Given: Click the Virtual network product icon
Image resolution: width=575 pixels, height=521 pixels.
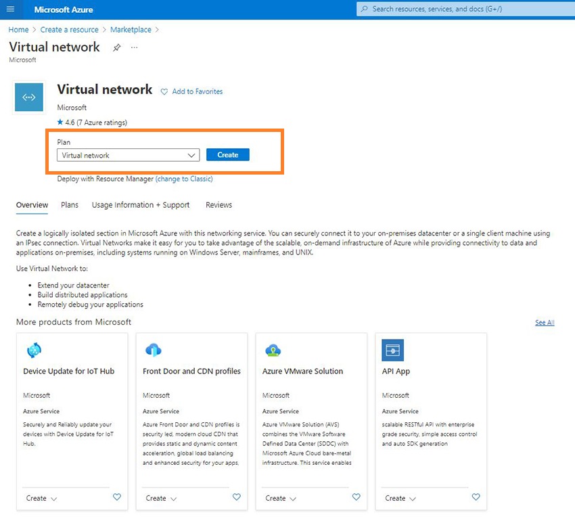Looking at the screenshot, I should [29, 97].
